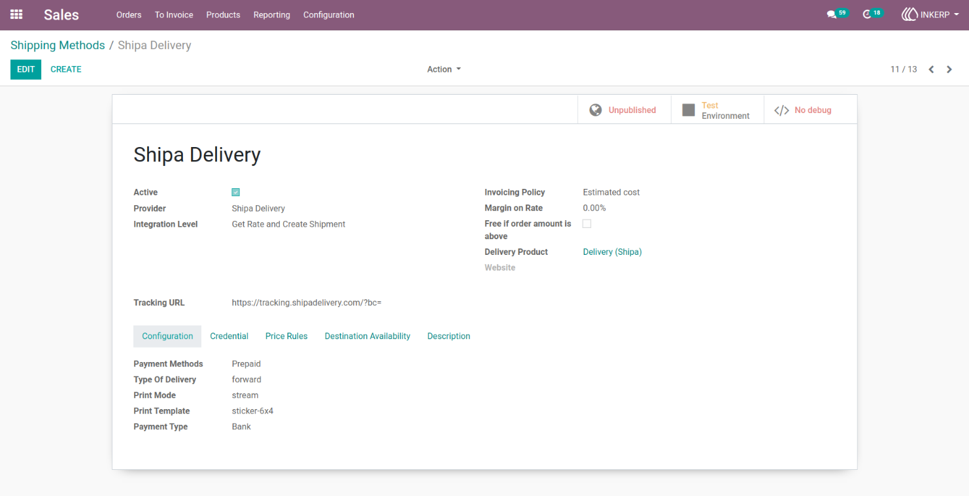
Task: Click the 'Bank' payment type value
Action: [241, 427]
